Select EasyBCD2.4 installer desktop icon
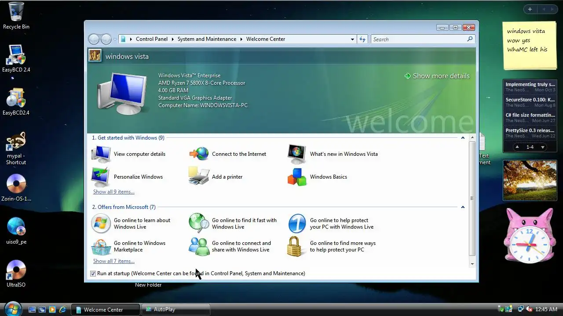Screen dimensions: 563x316 tap(16, 101)
